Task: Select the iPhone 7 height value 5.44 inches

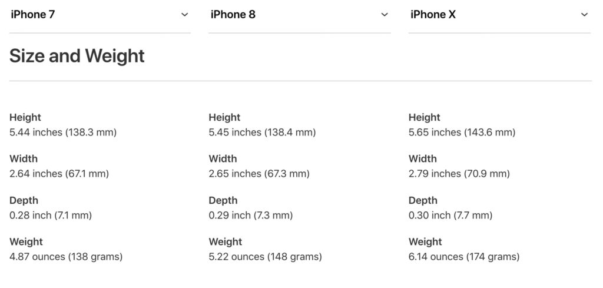Action: (x=63, y=133)
